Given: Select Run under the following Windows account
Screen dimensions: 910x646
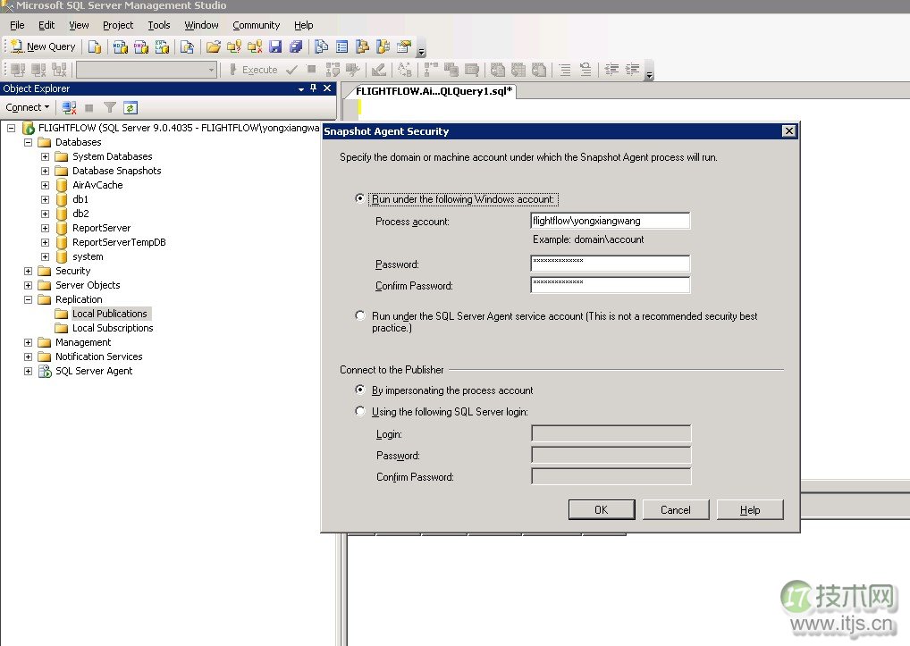Looking at the screenshot, I should pos(360,198).
